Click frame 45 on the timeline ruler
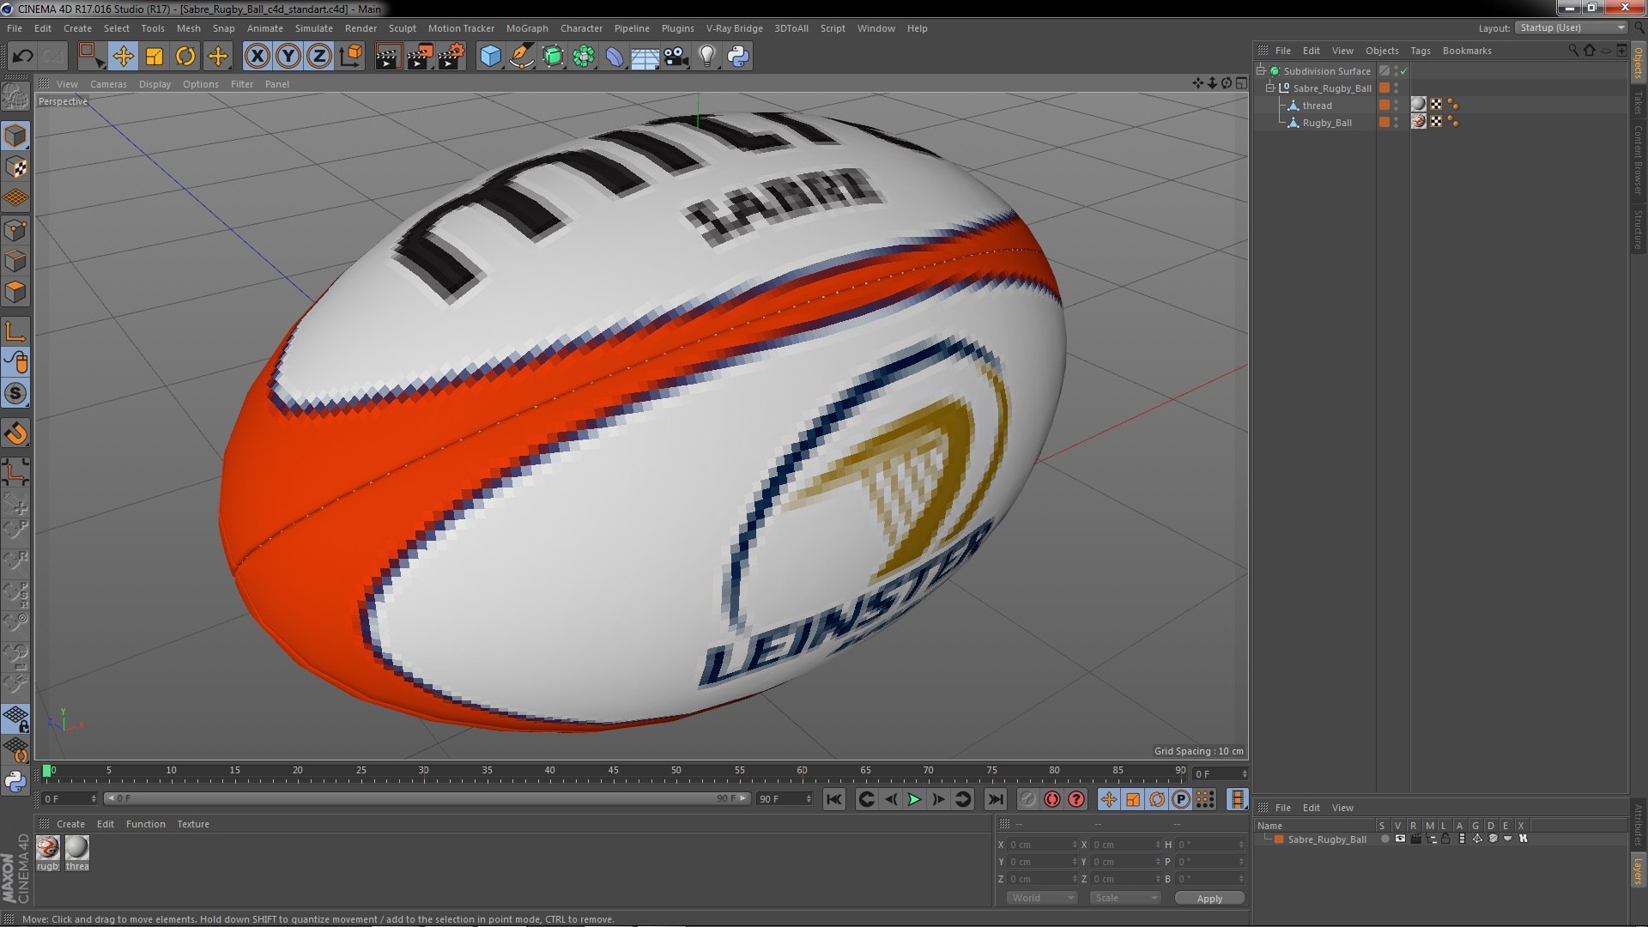This screenshot has height=927, width=1648. point(613,772)
